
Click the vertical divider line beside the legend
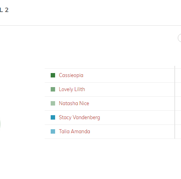pyautogui.click(x=175, y=102)
